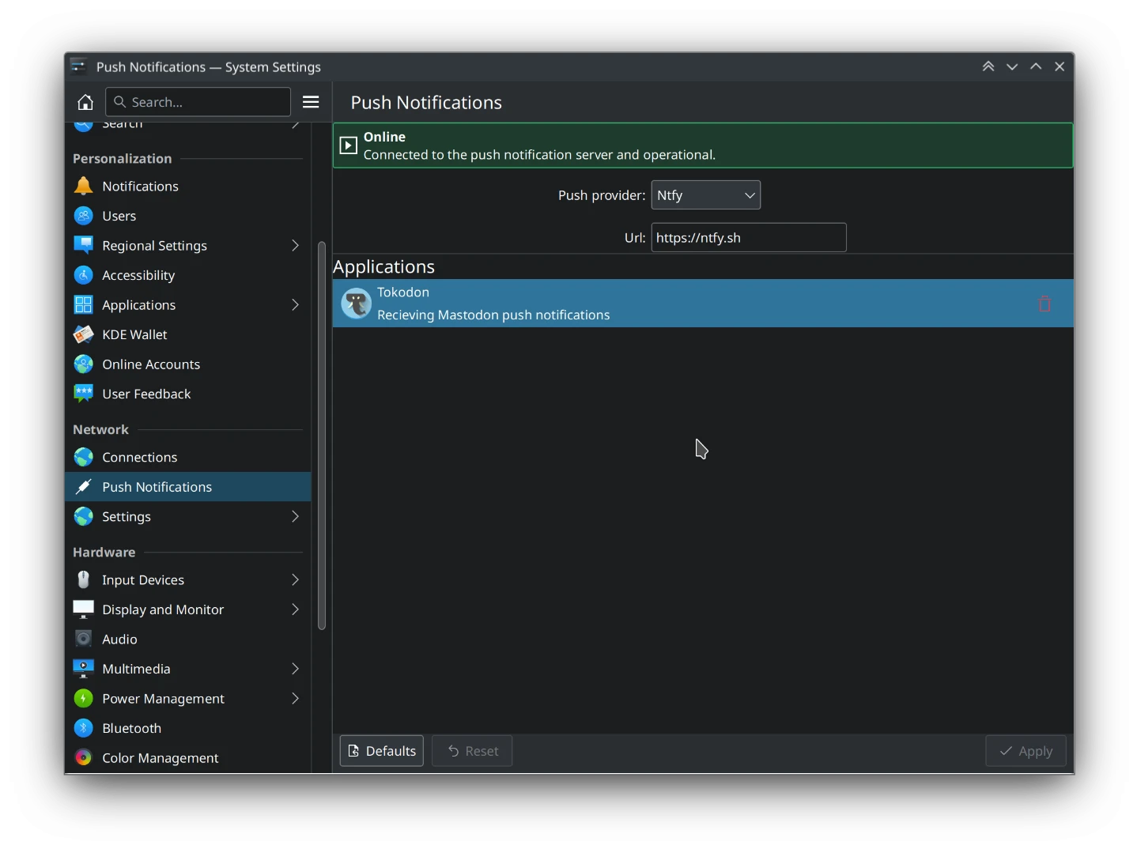Open the Push provider Ntfy dropdown
The image size is (1137, 849).
[x=705, y=195]
